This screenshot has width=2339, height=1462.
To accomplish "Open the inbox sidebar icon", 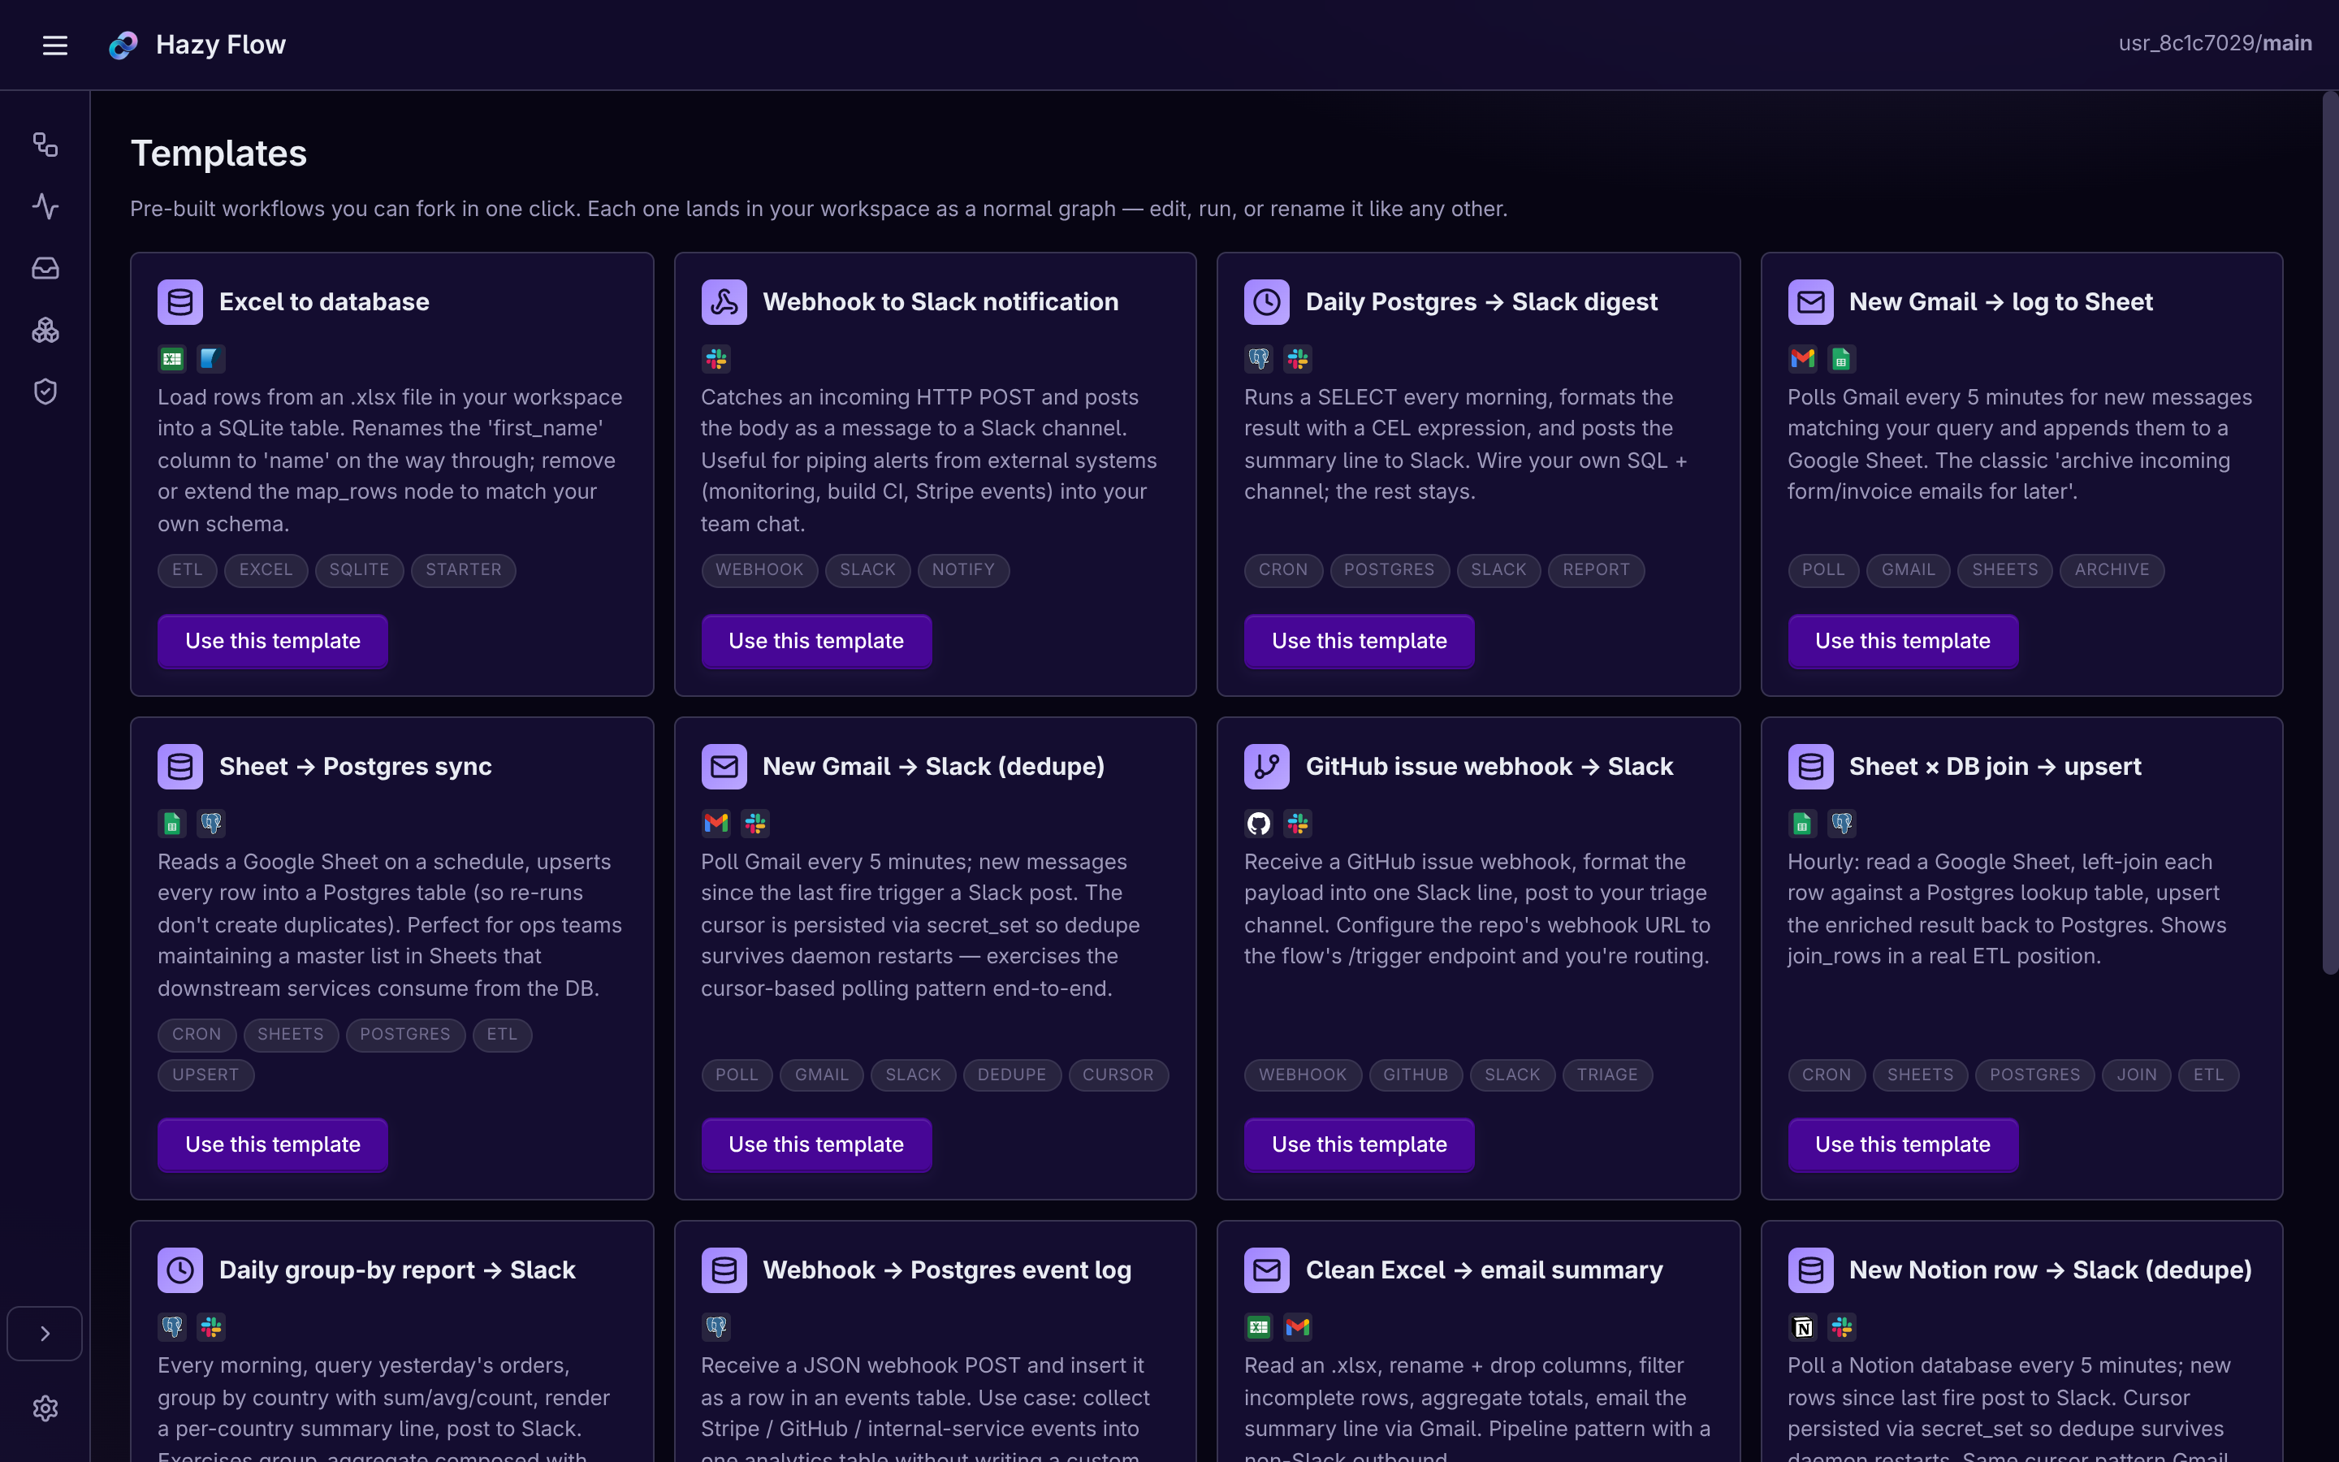I will (x=45, y=268).
